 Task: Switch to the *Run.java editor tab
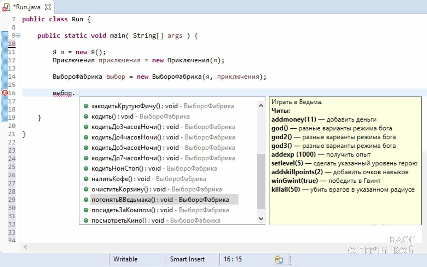pos(27,7)
